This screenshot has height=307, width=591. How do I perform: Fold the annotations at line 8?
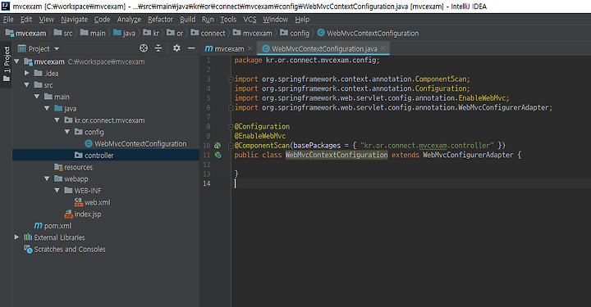pos(231,127)
